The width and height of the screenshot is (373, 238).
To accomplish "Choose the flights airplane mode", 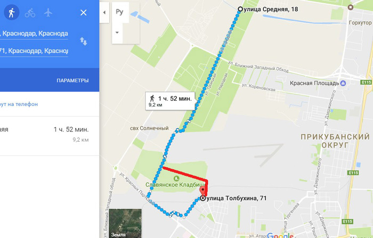I will coord(48,12).
